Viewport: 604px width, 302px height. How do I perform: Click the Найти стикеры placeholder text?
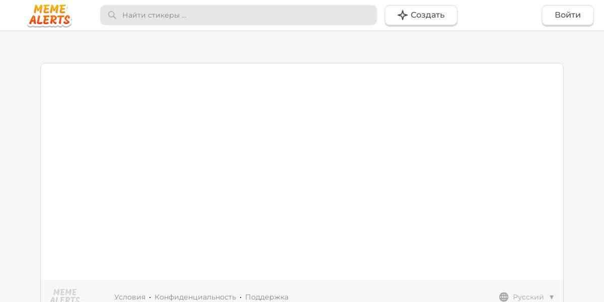tap(154, 15)
